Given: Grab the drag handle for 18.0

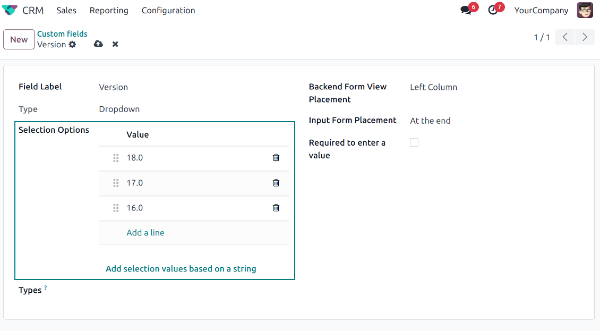Looking at the screenshot, I should pyautogui.click(x=116, y=158).
